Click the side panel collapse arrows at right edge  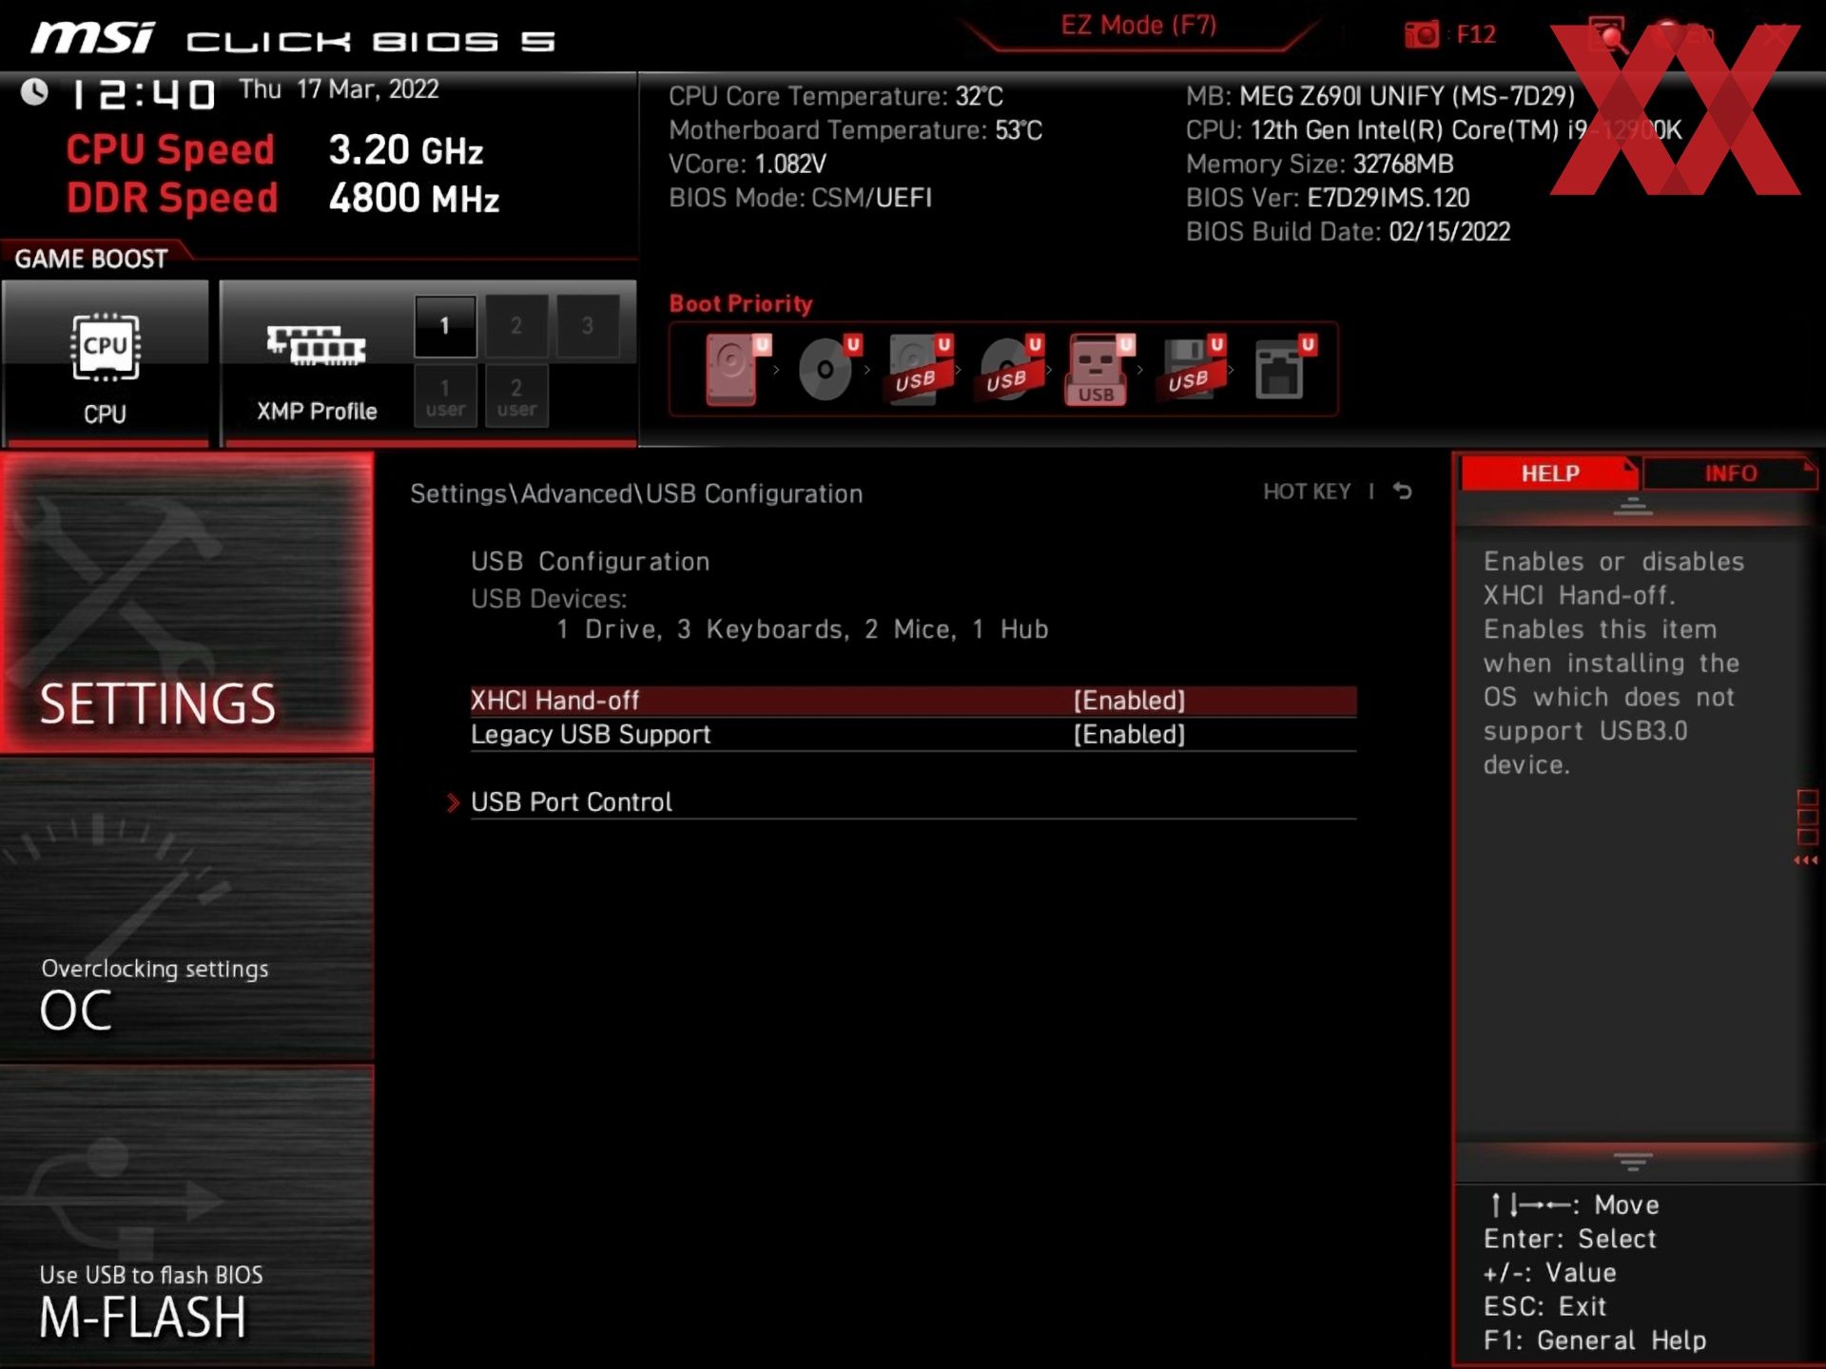pyautogui.click(x=1806, y=860)
